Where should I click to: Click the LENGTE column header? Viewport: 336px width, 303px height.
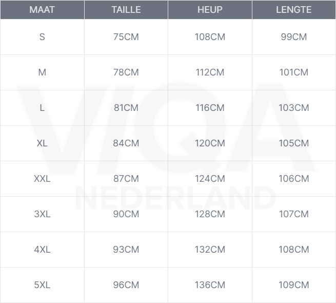[293, 10]
